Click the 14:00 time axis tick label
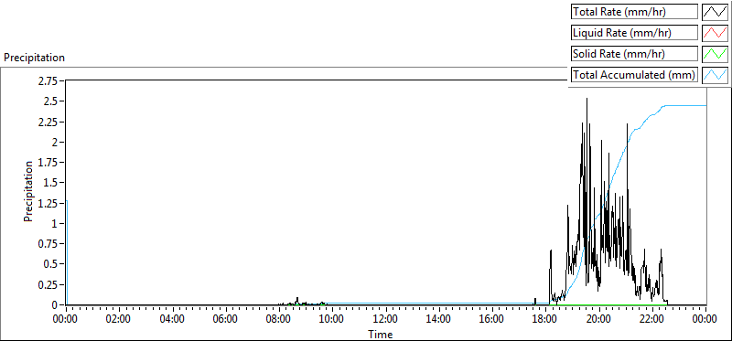732x341 pixels. (x=438, y=319)
